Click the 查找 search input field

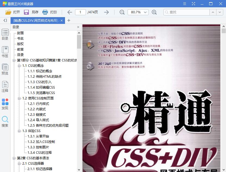tap(187, 12)
